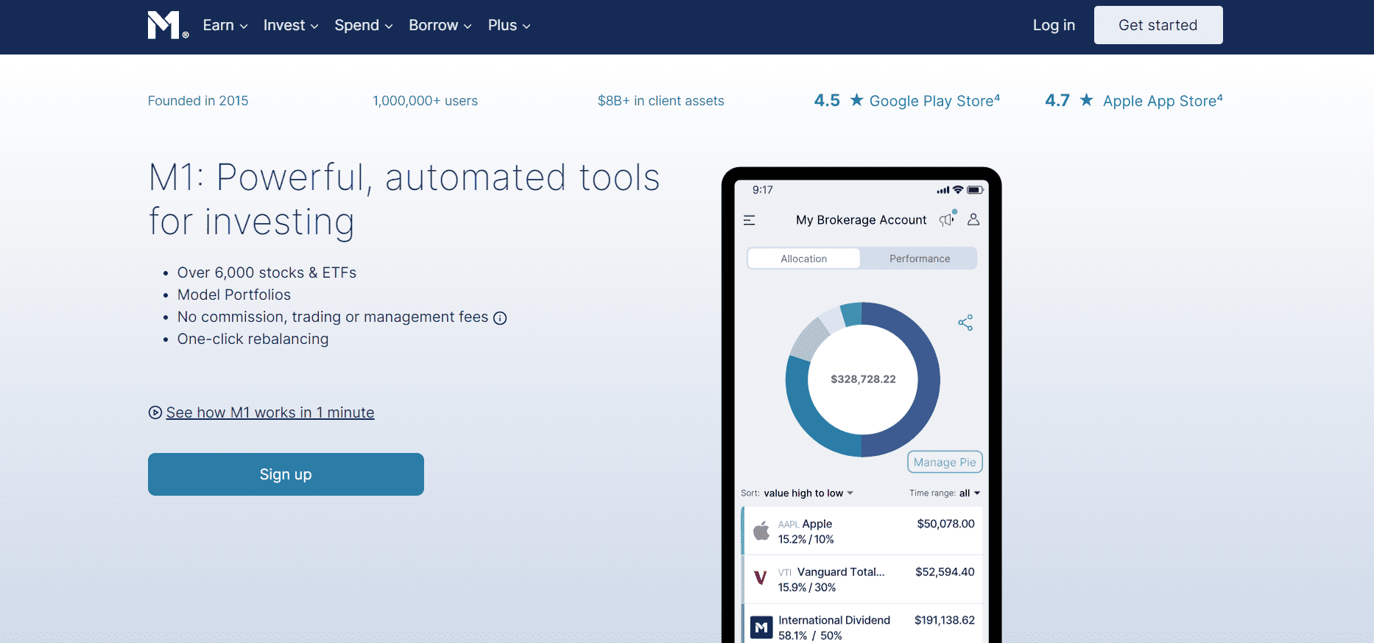Click the share icon near pie

pos(965,323)
